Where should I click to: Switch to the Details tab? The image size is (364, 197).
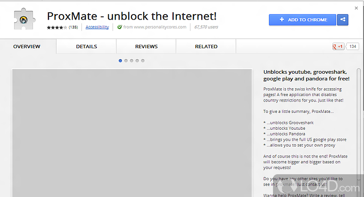tap(86, 46)
